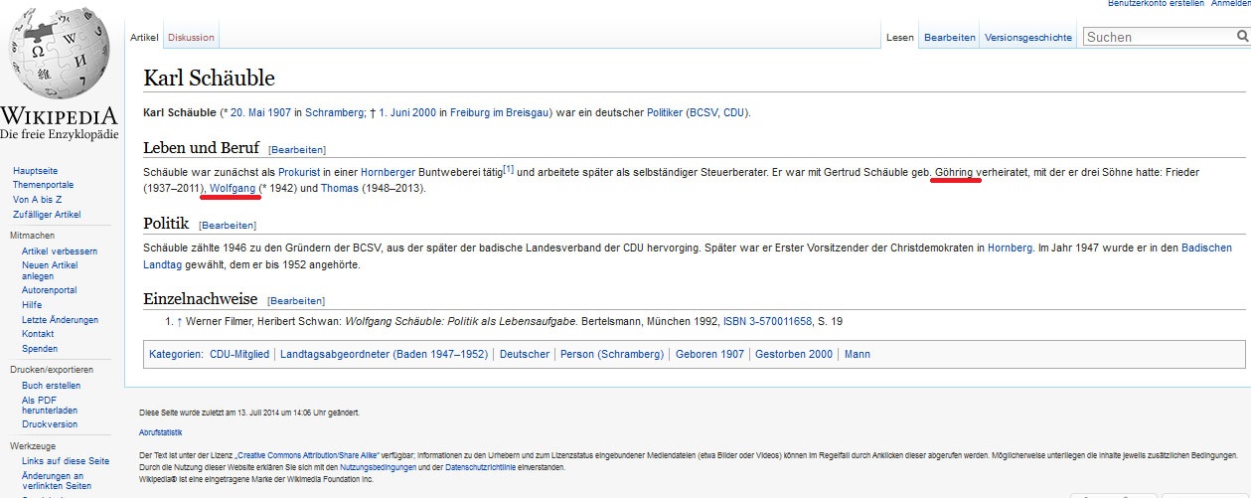Viewport: 1251px width, 498px height.
Task: Open the Badischen Landtag link
Action: tap(1206, 248)
